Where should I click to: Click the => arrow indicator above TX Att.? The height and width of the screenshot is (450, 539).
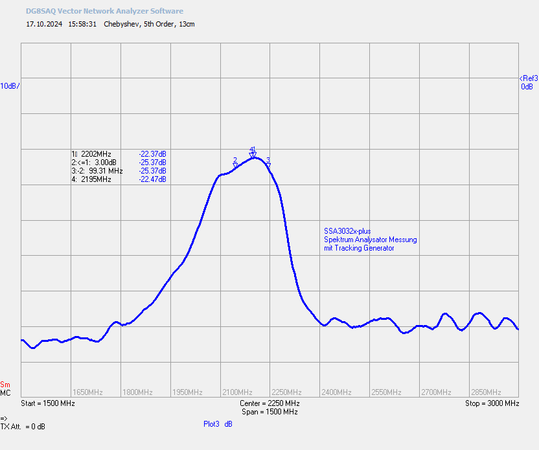click(4, 418)
